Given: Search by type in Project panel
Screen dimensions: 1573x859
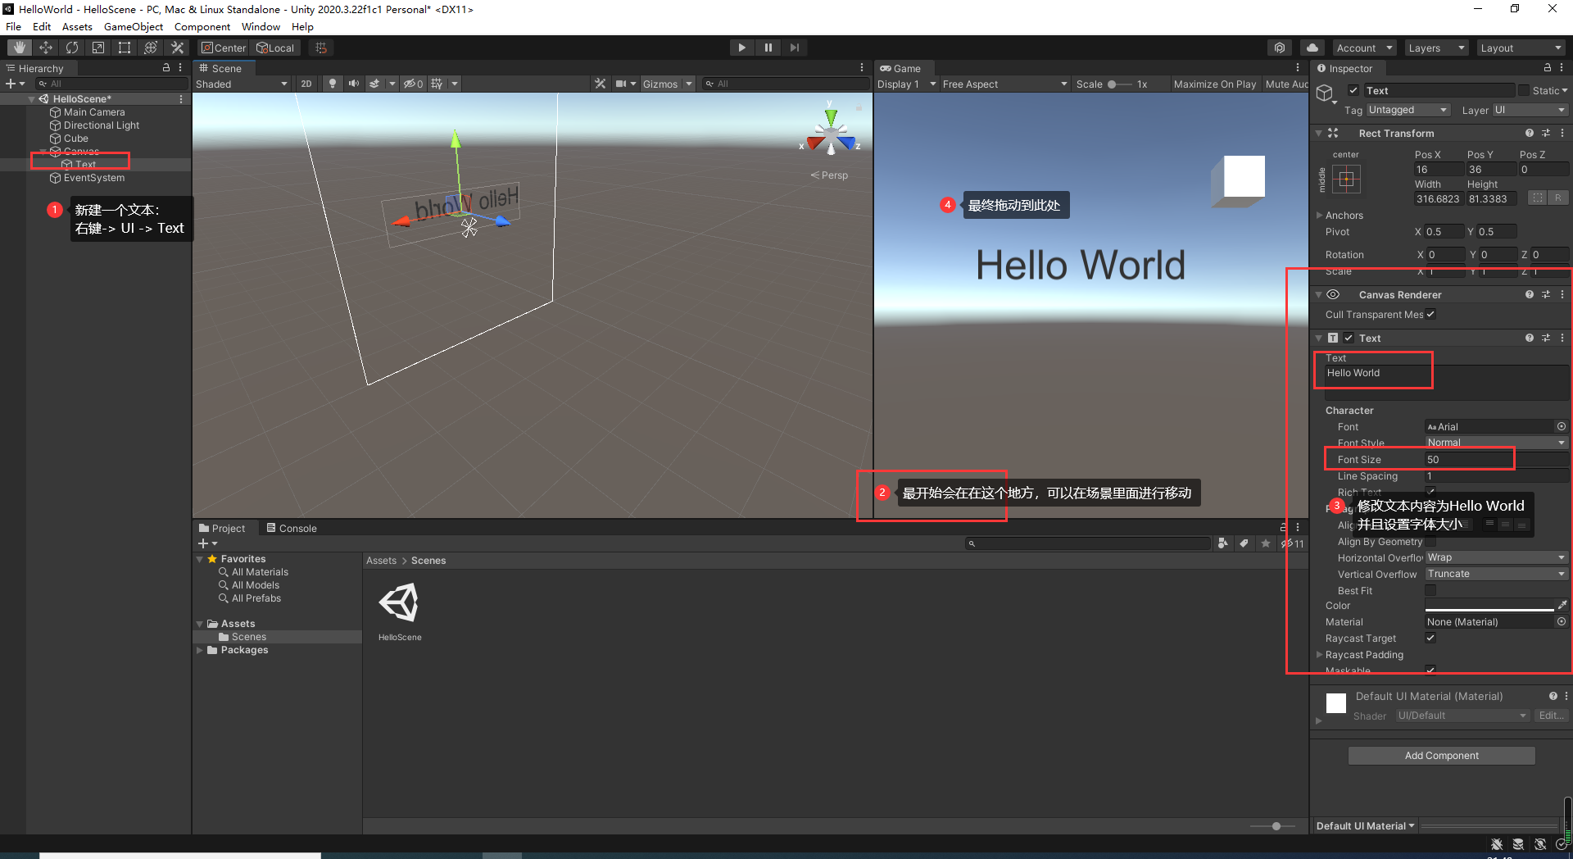Looking at the screenshot, I should point(1222,543).
